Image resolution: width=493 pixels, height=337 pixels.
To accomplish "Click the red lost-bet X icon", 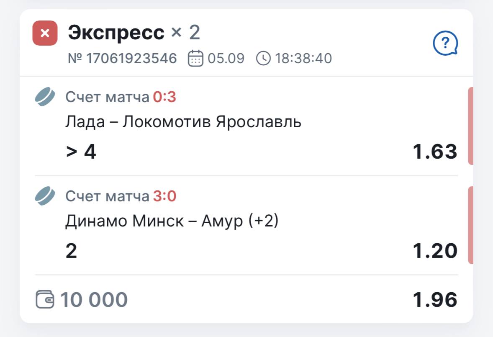I will (x=45, y=33).
